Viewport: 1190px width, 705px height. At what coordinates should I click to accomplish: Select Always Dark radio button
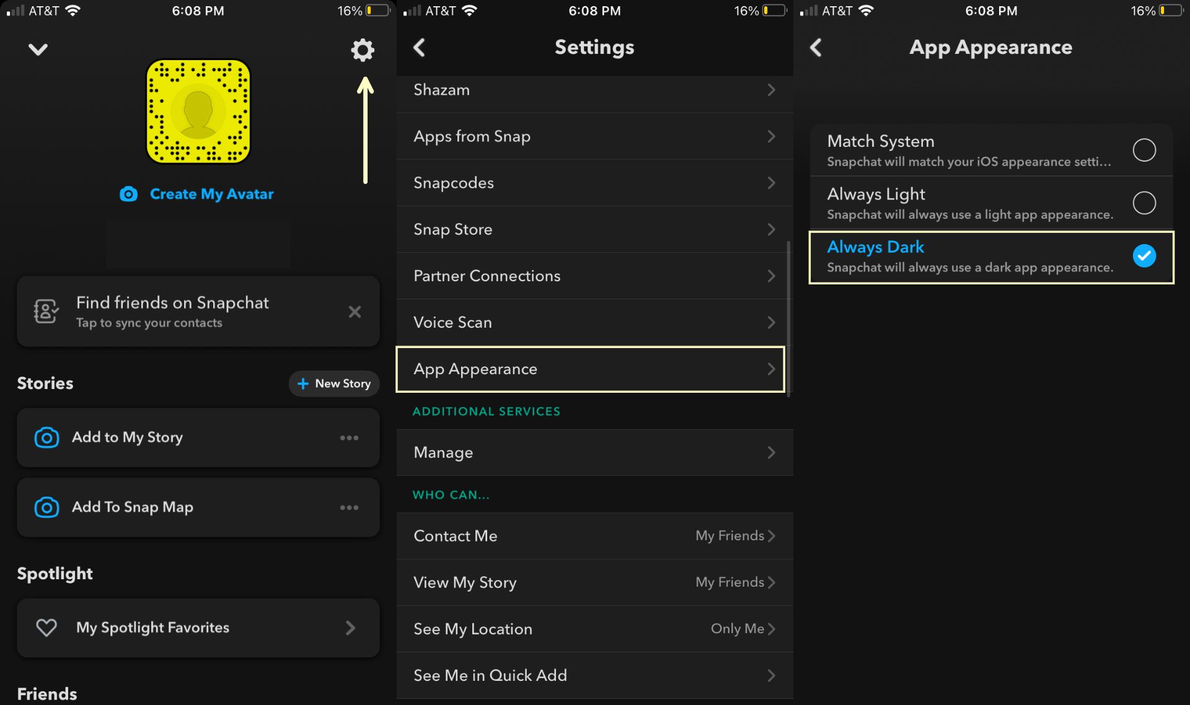(x=1144, y=255)
